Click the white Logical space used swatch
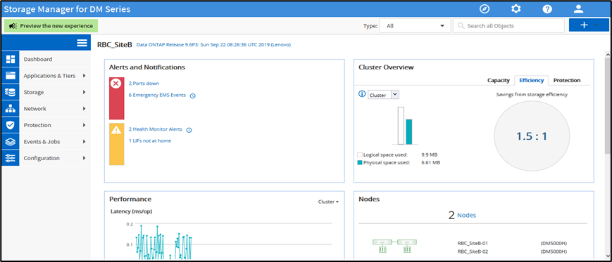Screen dimensions: 612x262 click(360, 155)
